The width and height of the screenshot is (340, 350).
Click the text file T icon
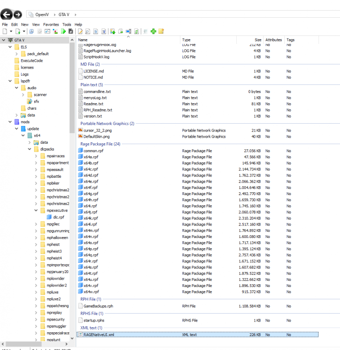(x=104, y=31)
